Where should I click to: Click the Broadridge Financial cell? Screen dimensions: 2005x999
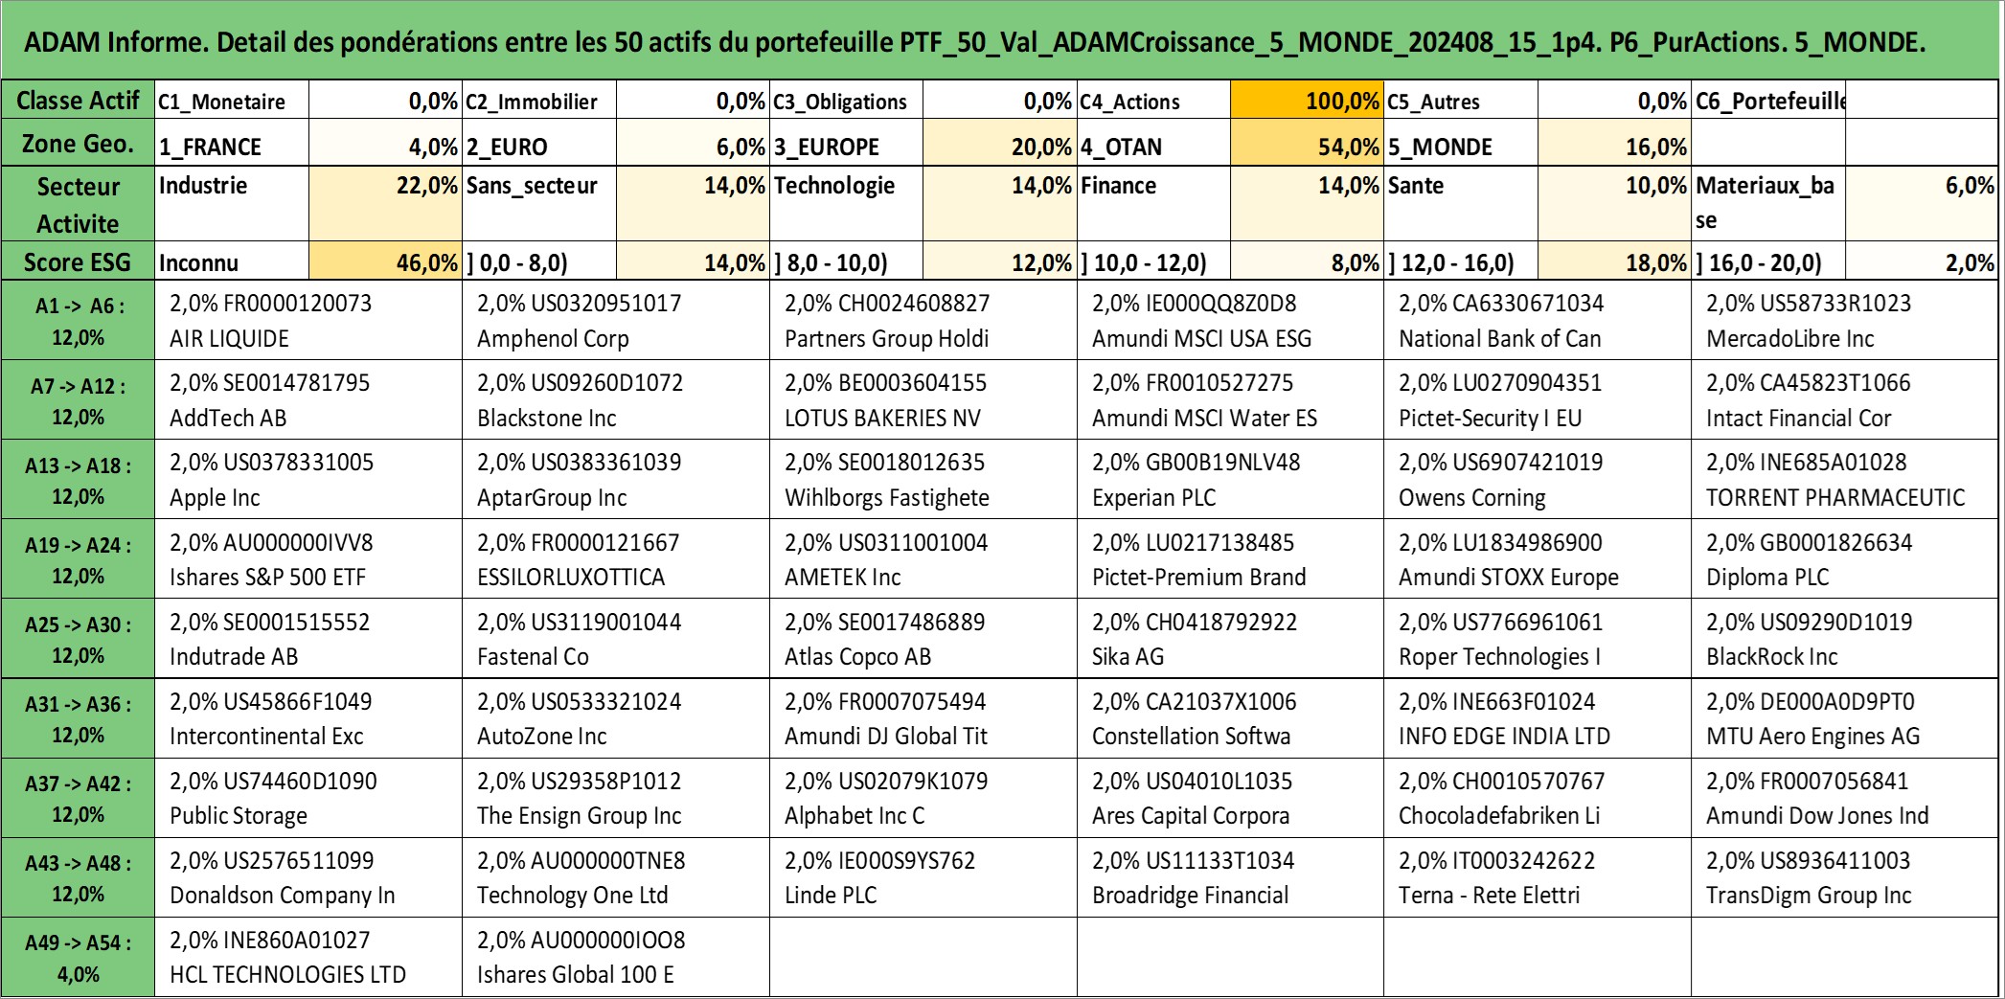click(x=1231, y=877)
